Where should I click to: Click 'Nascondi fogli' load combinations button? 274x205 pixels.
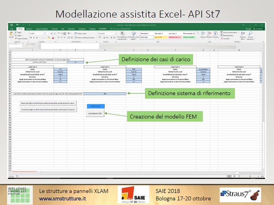click(x=48, y=103)
